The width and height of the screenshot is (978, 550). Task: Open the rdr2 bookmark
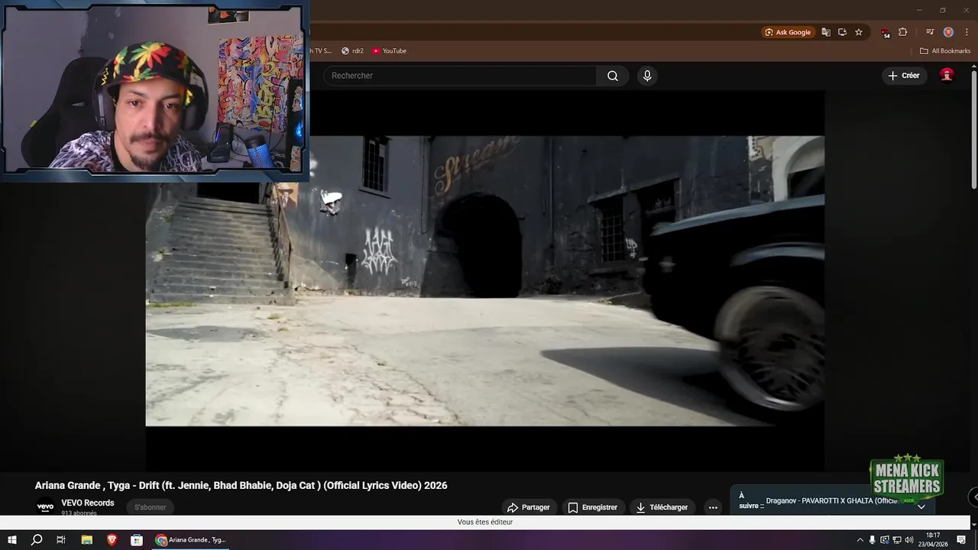pyautogui.click(x=352, y=51)
